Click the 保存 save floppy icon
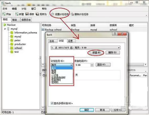The height and width of the screenshot is (115, 149). pos(27,14)
